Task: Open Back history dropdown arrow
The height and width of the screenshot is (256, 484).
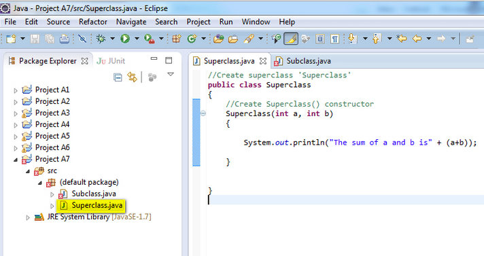Action: [x=429, y=39]
